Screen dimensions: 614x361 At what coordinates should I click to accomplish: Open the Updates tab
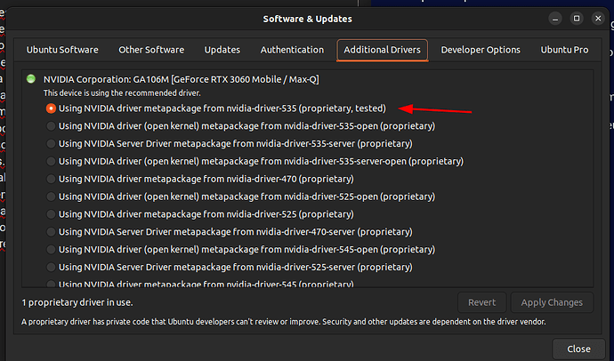222,50
